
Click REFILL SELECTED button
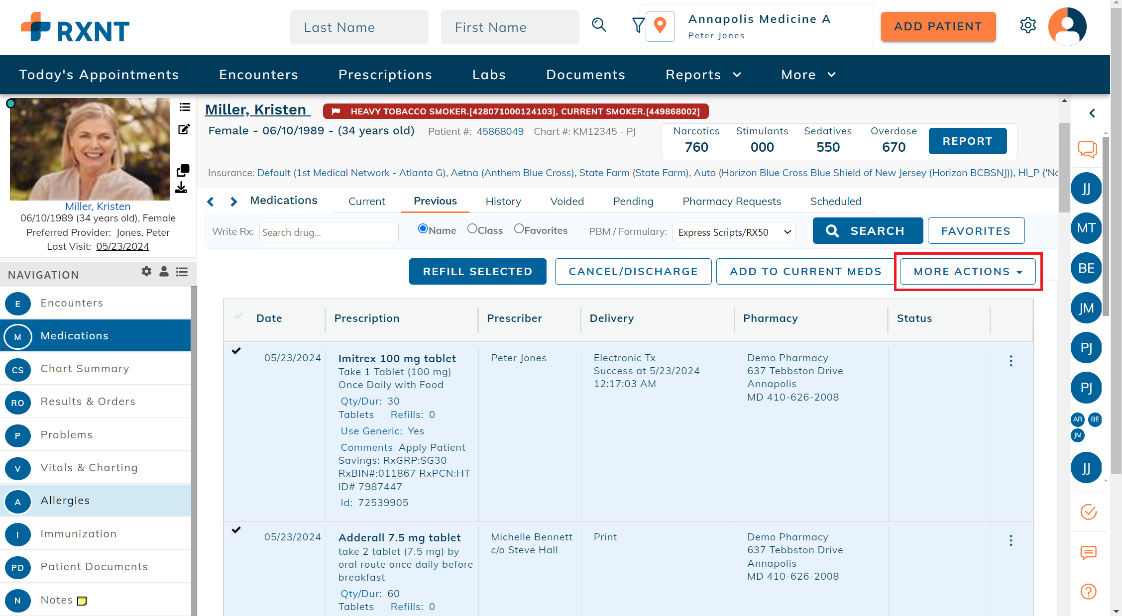[x=477, y=272]
